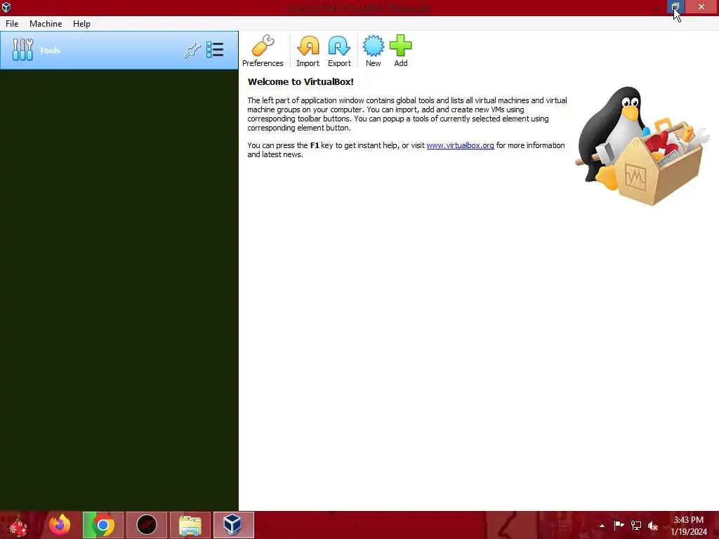
Task: Open the Preferences toolbar button
Action: (263, 51)
